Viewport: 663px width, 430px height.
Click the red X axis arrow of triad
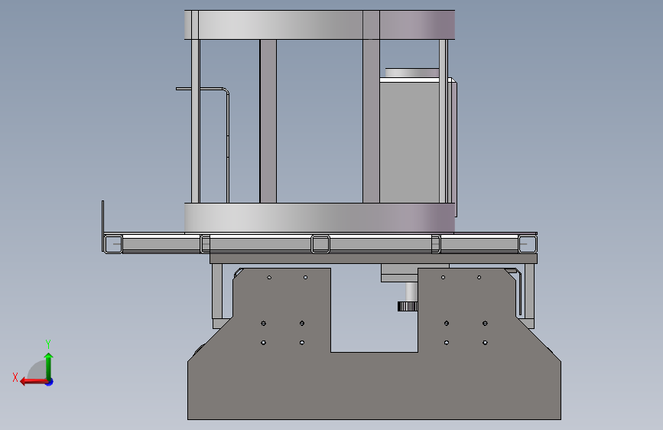pyautogui.click(x=34, y=382)
